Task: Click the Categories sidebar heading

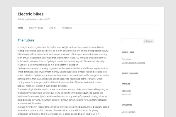Action: pyautogui.click(x=127, y=105)
